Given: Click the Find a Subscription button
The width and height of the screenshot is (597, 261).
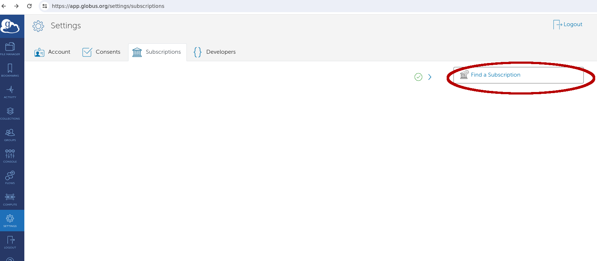Looking at the screenshot, I should click(518, 75).
